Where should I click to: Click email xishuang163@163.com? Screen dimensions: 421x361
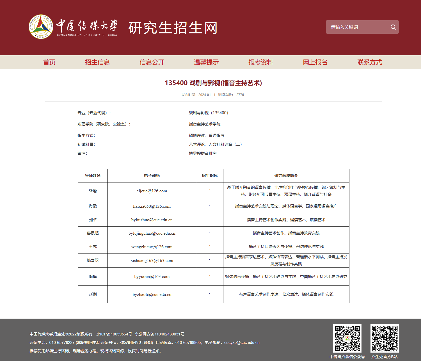[x=152, y=261]
